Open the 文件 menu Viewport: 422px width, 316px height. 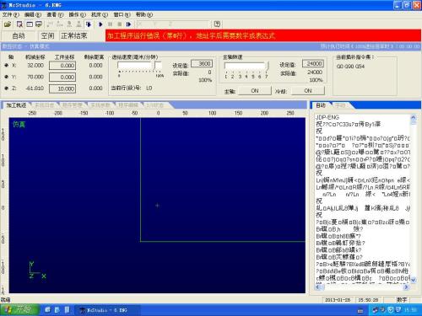pos(11,14)
